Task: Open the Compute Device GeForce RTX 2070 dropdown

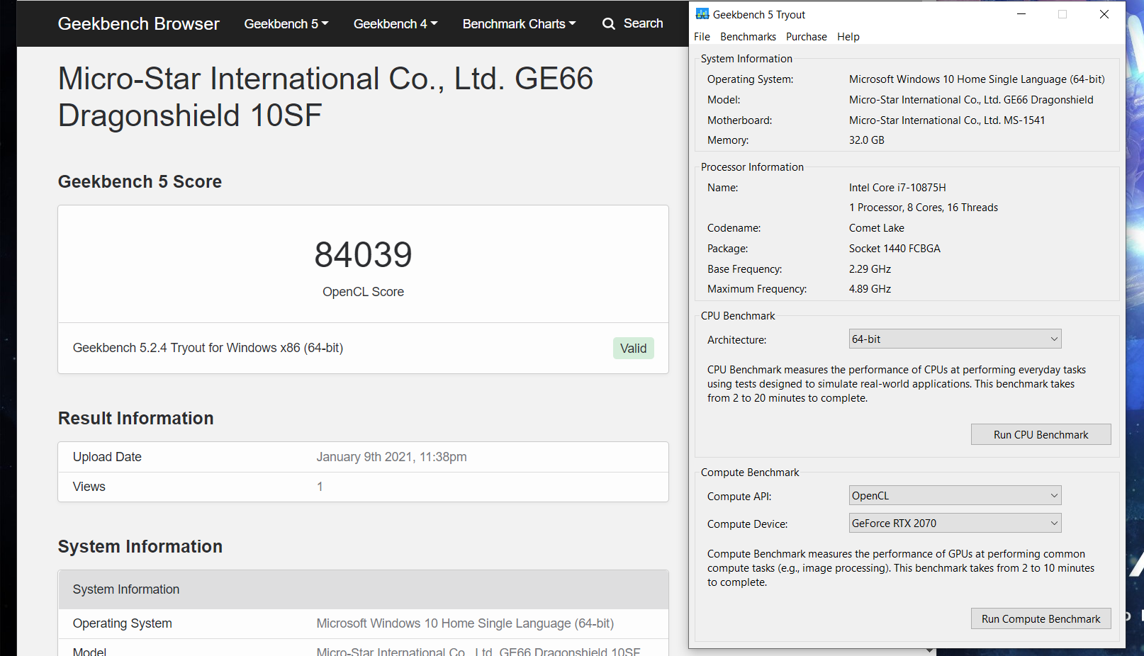Action: [x=955, y=524]
